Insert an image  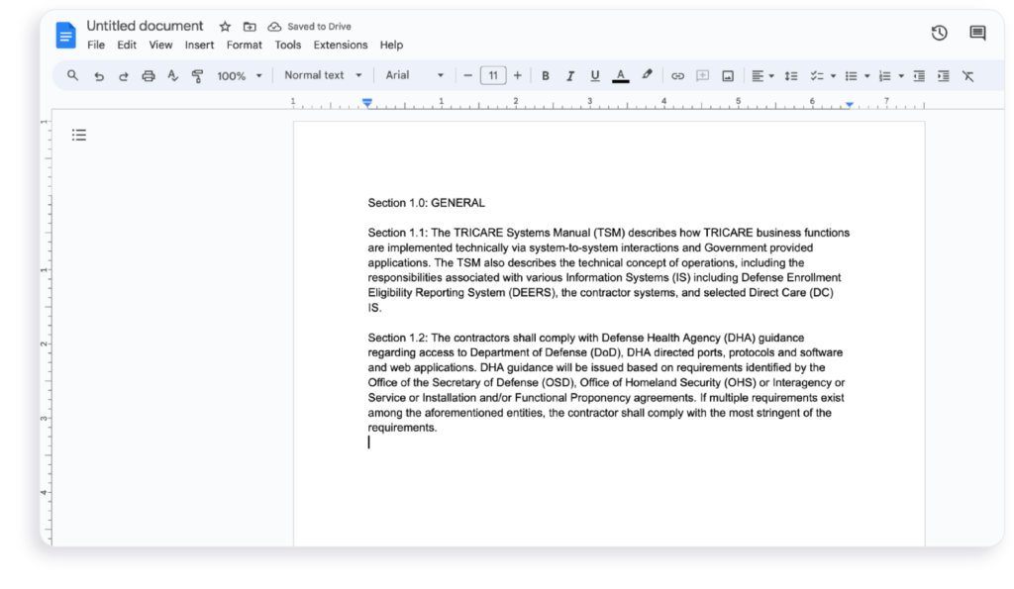728,76
